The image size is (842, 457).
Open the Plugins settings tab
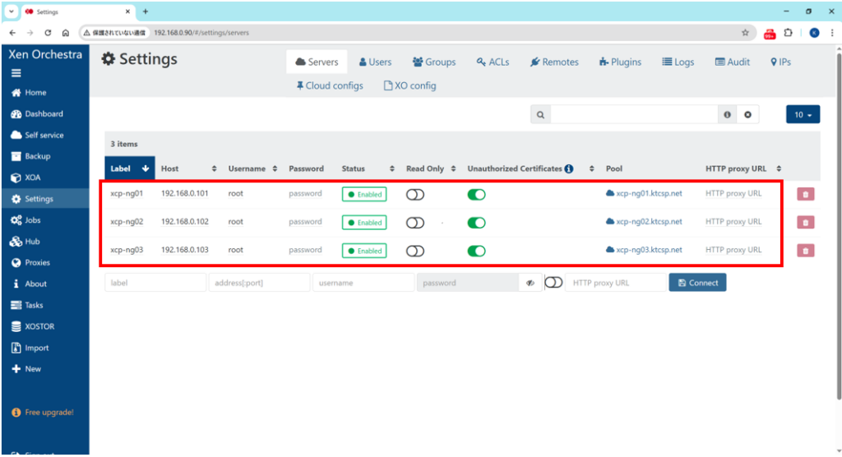point(620,62)
